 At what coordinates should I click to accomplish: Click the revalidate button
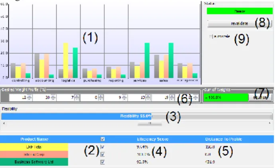[240, 23]
